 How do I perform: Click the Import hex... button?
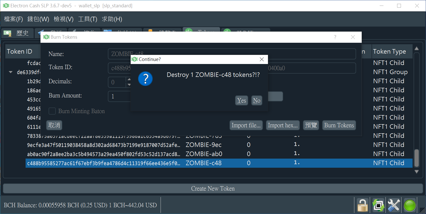click(x=283, y=125)
